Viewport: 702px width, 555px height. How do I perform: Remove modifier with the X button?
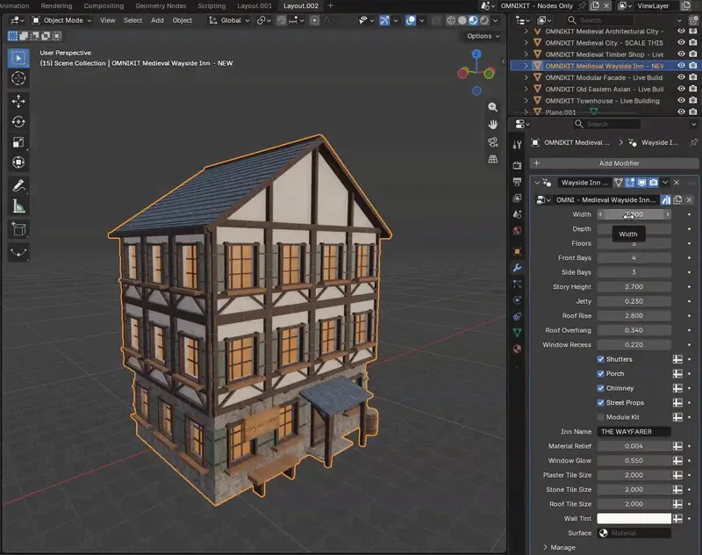(677, 183)
